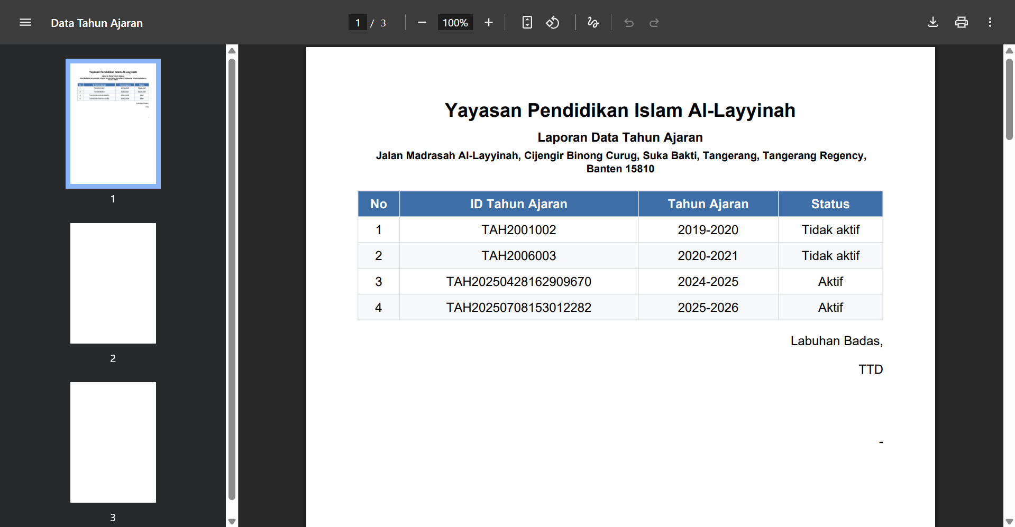Click the main document scroll-up arrow
Screen dimensions: 1015x527
pos(1009,50)
